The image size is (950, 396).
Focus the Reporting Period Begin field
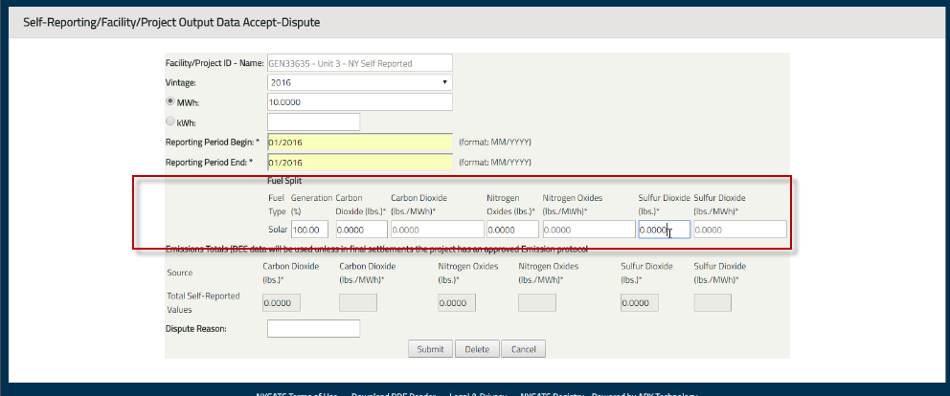coord(359,142)
